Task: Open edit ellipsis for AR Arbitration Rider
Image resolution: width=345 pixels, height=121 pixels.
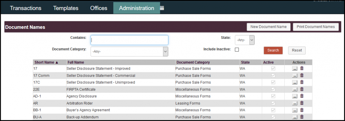Action: click(x=294, y=103)
